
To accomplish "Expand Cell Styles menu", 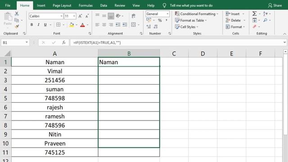I will click(197, 27).
